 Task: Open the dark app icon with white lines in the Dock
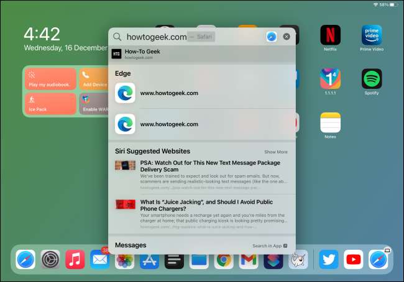coord(174,262)
